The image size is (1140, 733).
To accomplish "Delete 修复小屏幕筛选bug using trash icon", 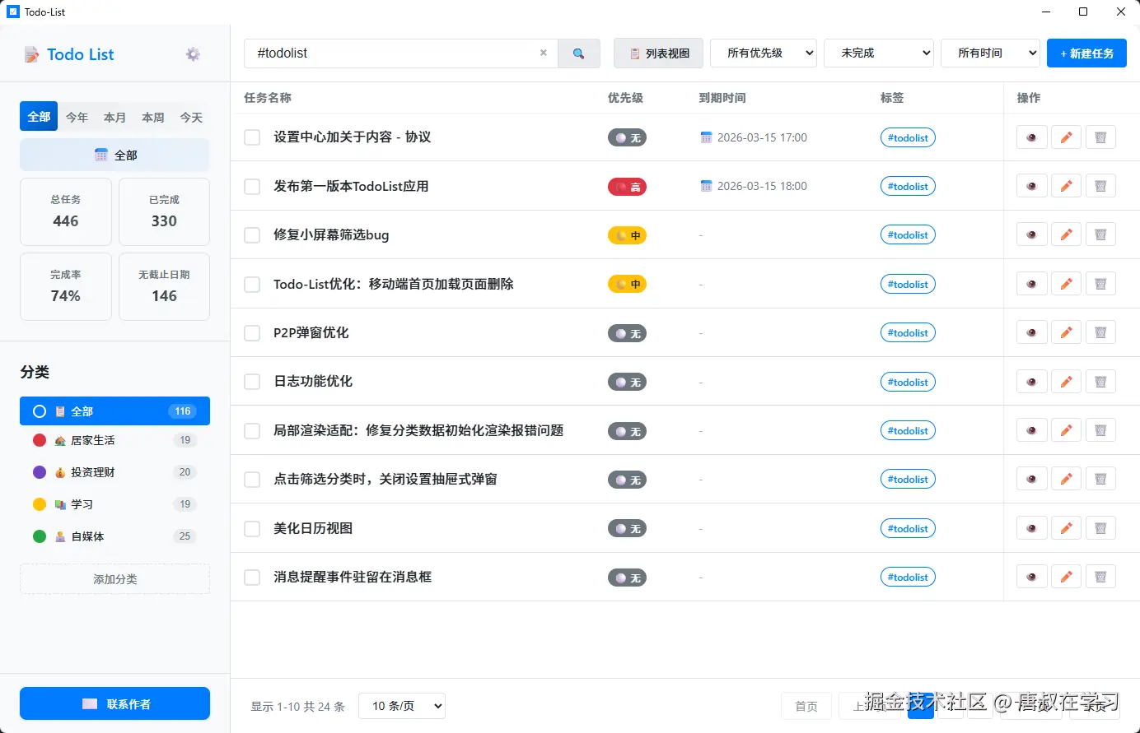I will point(1100,234).
